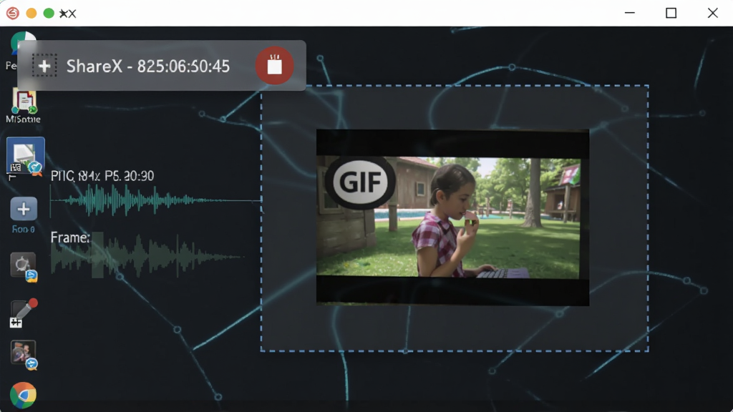Click the 'PIIC 184x P5. 20:90' text
This screenshot has width=733, height=412.
click(102, 176)
